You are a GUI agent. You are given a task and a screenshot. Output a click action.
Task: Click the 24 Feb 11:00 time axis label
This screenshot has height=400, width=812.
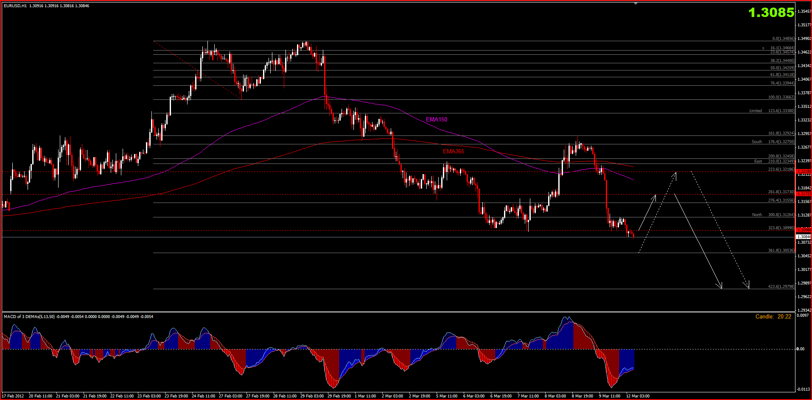pyautogui.click(x=204, y=396)
